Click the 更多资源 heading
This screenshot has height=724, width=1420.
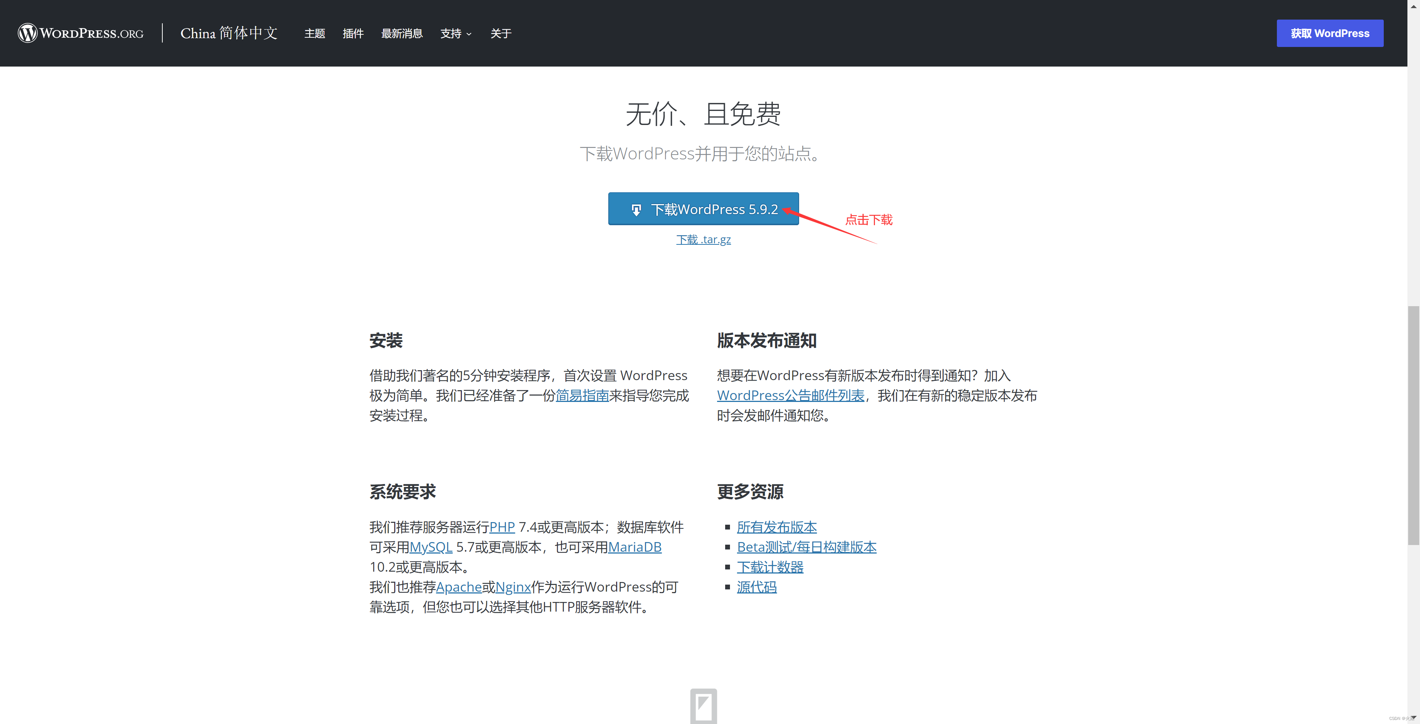coord(750,492)
